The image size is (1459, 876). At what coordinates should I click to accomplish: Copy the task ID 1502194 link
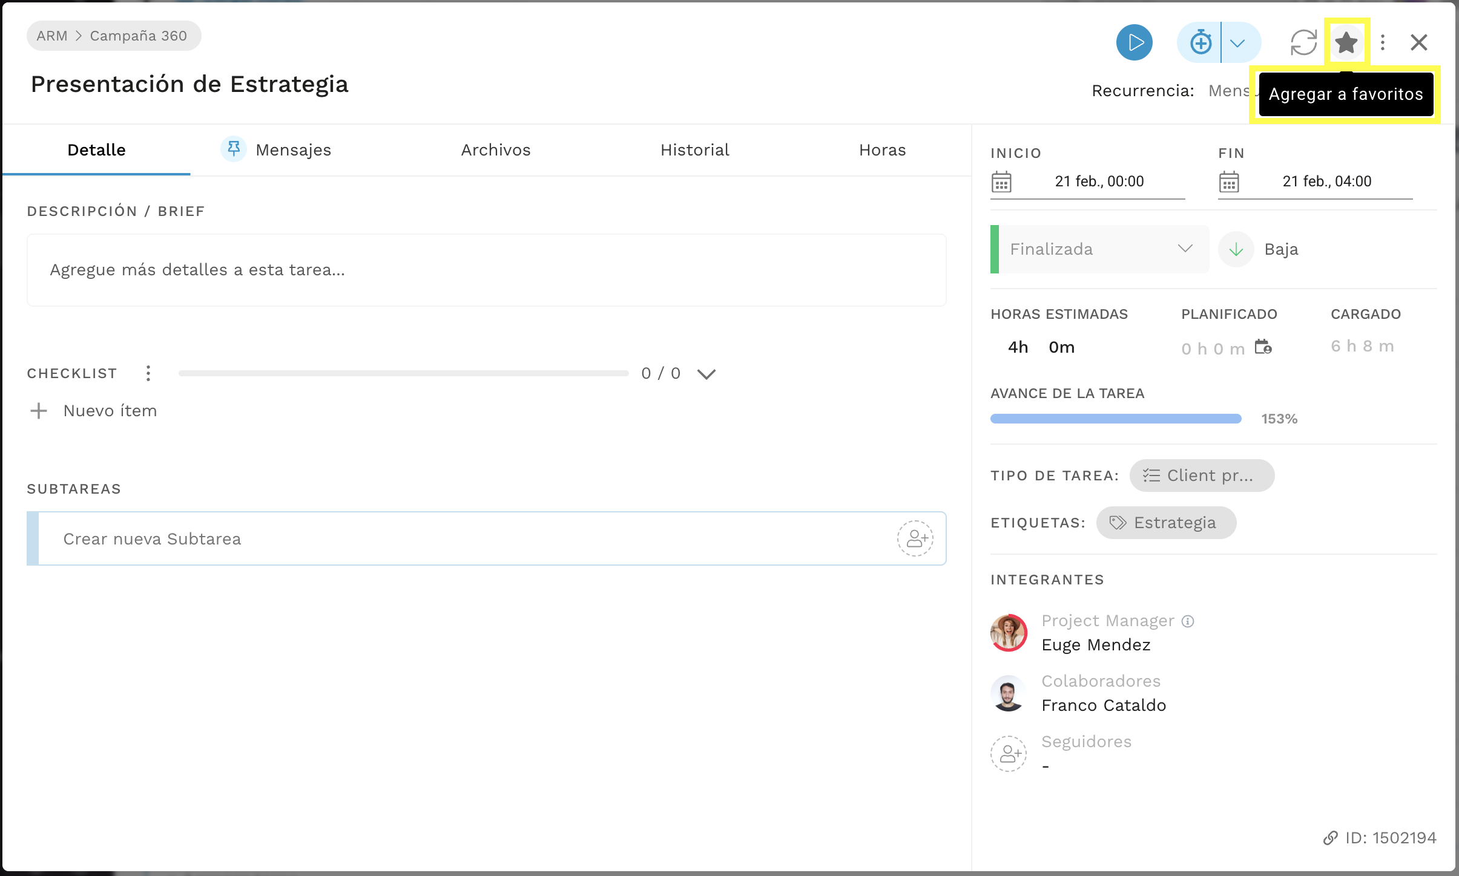click(x=1379, y=838)
